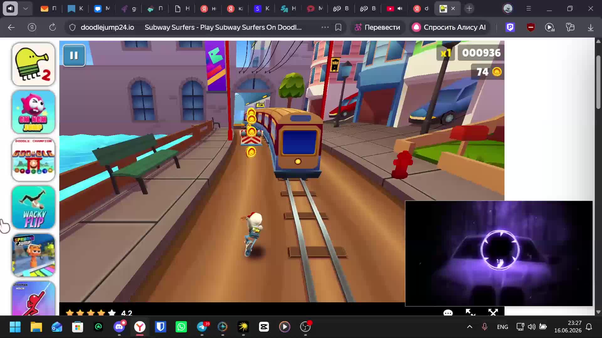Viewport: 602px width, 338px height.
Task: Open Outlook from the taskbar
Action: tap(57, 327)
